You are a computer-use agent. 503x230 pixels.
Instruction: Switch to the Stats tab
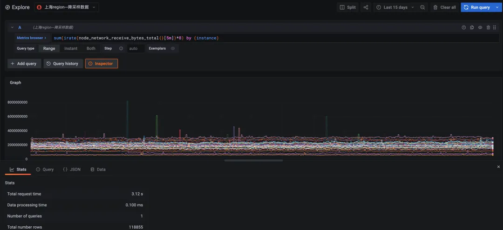point(18,170)
